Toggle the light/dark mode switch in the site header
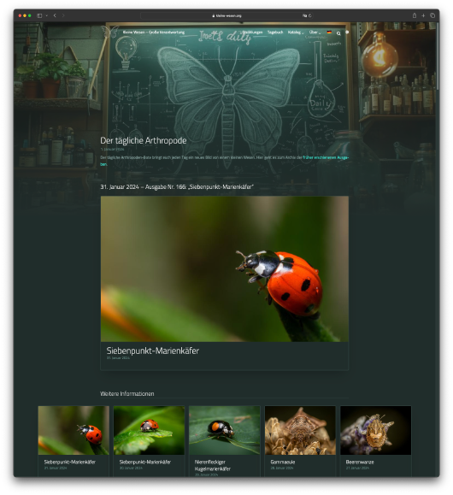453x495 pixels. (x=347, y=32)
